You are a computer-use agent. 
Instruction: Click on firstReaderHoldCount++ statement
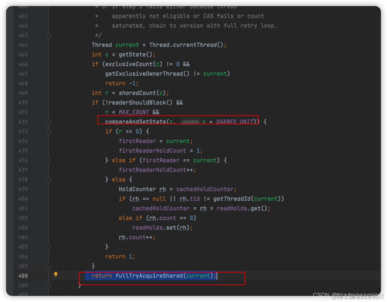click(157, 170)
